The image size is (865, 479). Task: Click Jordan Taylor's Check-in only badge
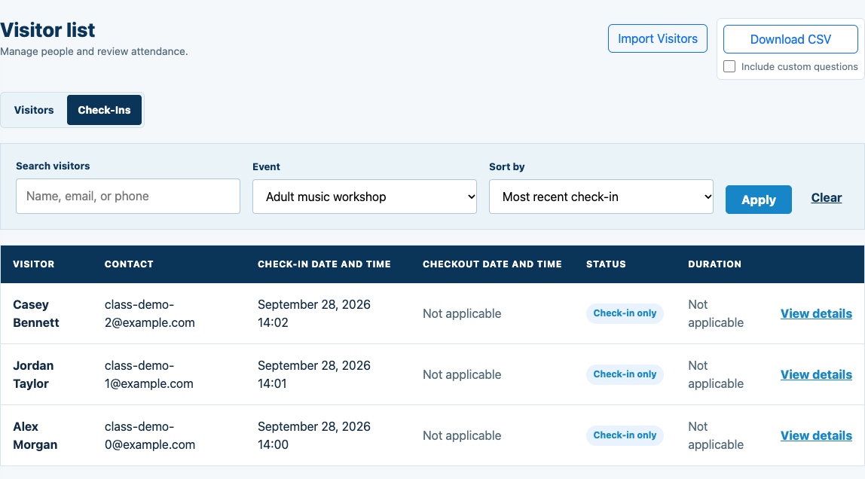[x=625, y=374]
